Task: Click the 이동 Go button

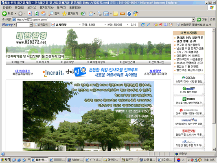Action: [x=202, y=20]
